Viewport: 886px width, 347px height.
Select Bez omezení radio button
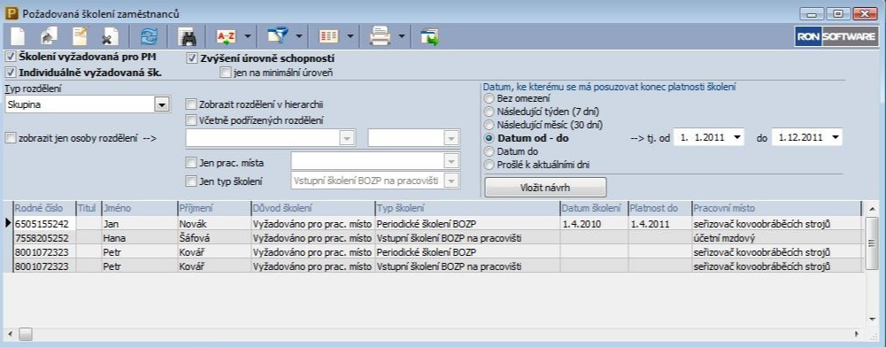pyautogui.click(x=489, y=98)
